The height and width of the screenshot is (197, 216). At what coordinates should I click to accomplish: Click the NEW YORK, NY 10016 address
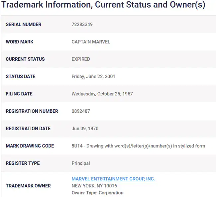(x=94, y=186)
